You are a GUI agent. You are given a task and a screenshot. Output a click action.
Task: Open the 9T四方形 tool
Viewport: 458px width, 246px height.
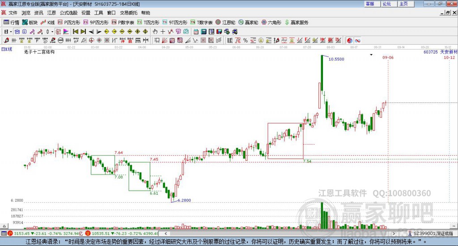(175, 22)
